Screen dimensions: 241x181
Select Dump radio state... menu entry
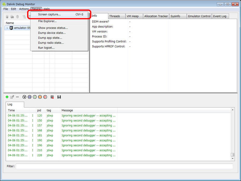(x=59, y=43)
